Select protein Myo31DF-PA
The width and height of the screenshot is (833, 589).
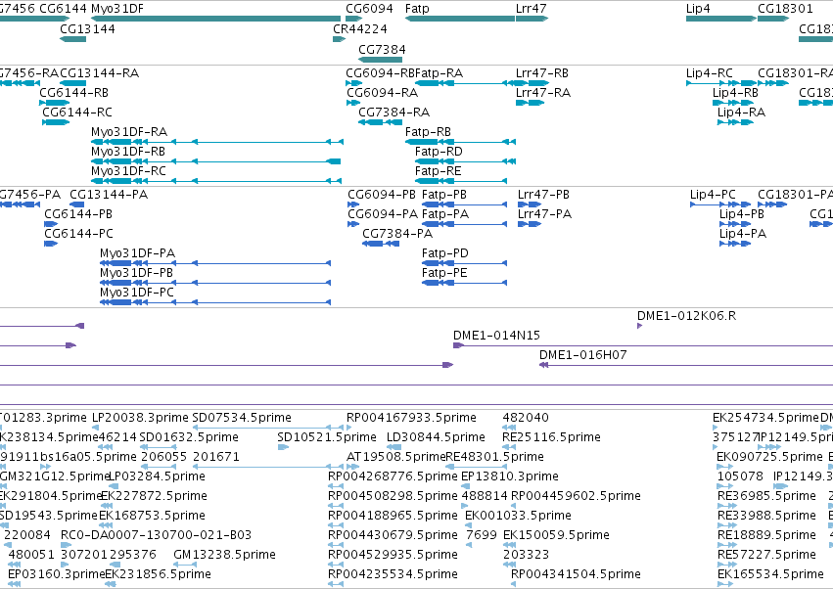(138, 253)
